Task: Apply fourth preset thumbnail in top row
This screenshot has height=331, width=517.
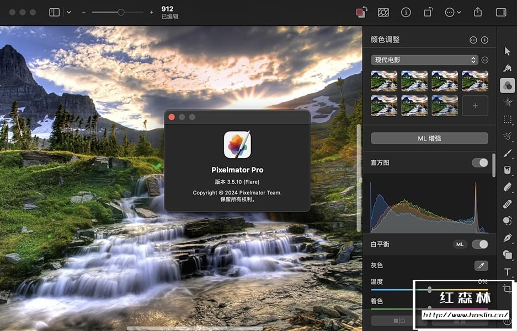Action: [x=475, y=81]
